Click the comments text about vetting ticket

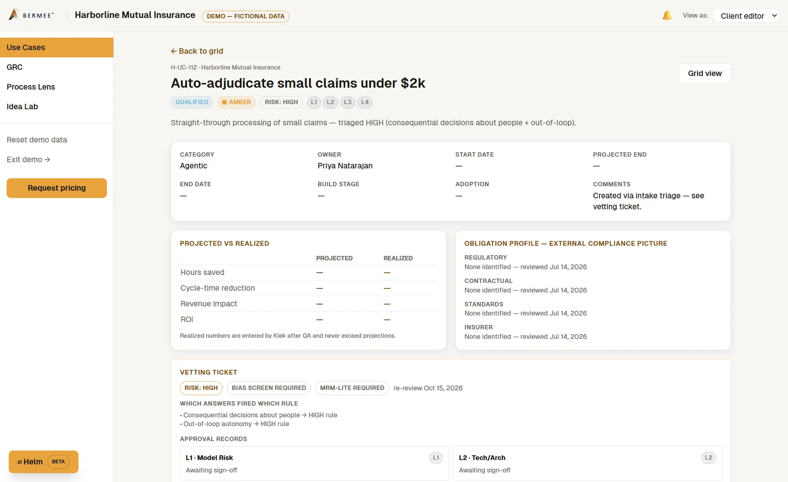(x=648, y=201)
